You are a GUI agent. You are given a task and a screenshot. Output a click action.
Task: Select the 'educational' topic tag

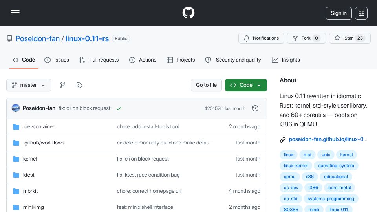tap(336, 177)
